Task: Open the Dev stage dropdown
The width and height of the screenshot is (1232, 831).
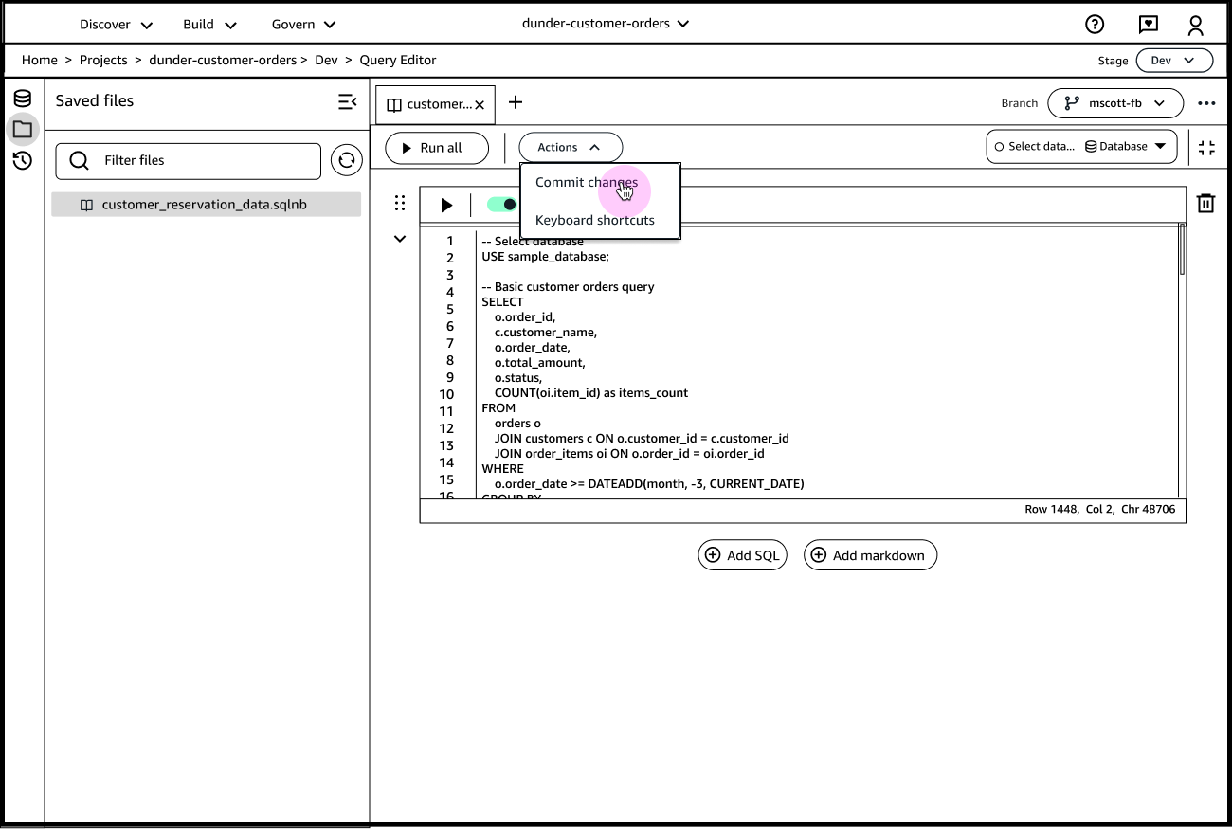Action: tap(1173, 60)
